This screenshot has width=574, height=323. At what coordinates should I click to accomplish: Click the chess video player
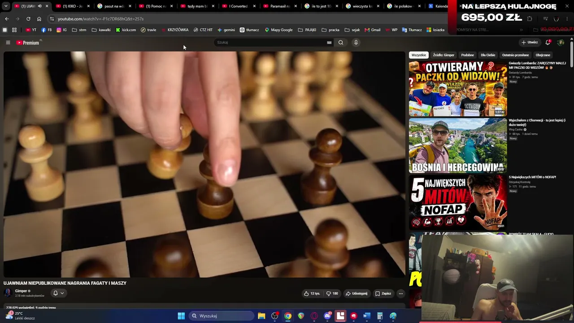point(204,164)
